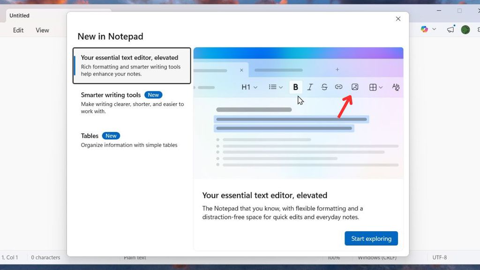The image size is (480, 270).
Task: Open the table insert dropdown
Action: pyautogui.click(x=376, y=87)
